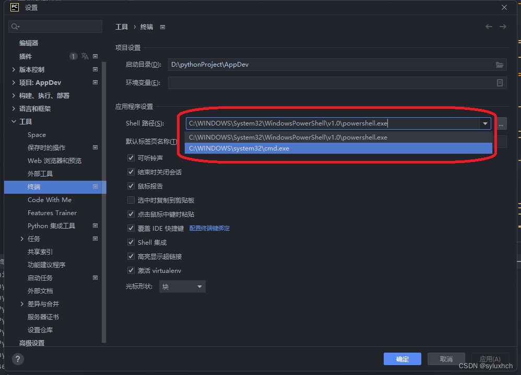The height and width of the screenshot is (375, 521).
Task: Toggle 点击鼠标中键时粘贴 checkbox
Action: coord(131,214)
